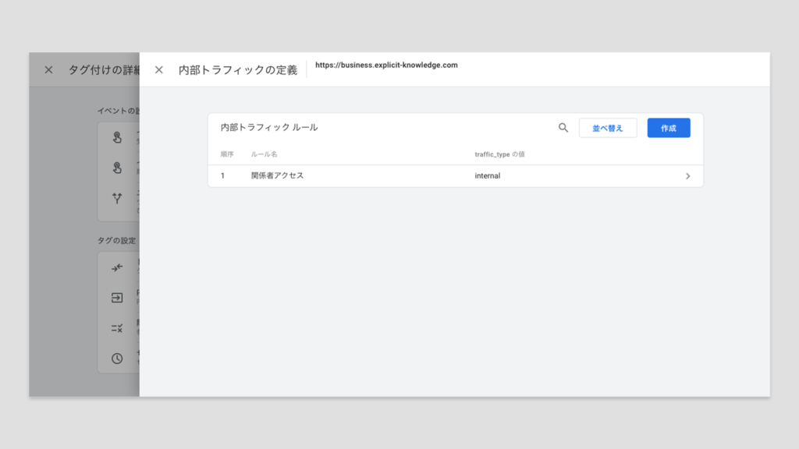Close the タグ付けの詳細 panel behind

tap(48, 70)
